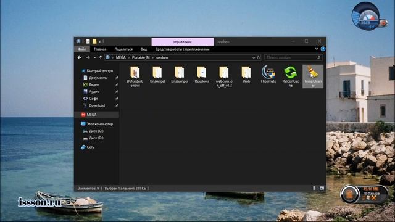Image resolution: width=395 pixels, height=222 pixels.
Task: Open the Wub folder
Action: click(x=246, y=75)
